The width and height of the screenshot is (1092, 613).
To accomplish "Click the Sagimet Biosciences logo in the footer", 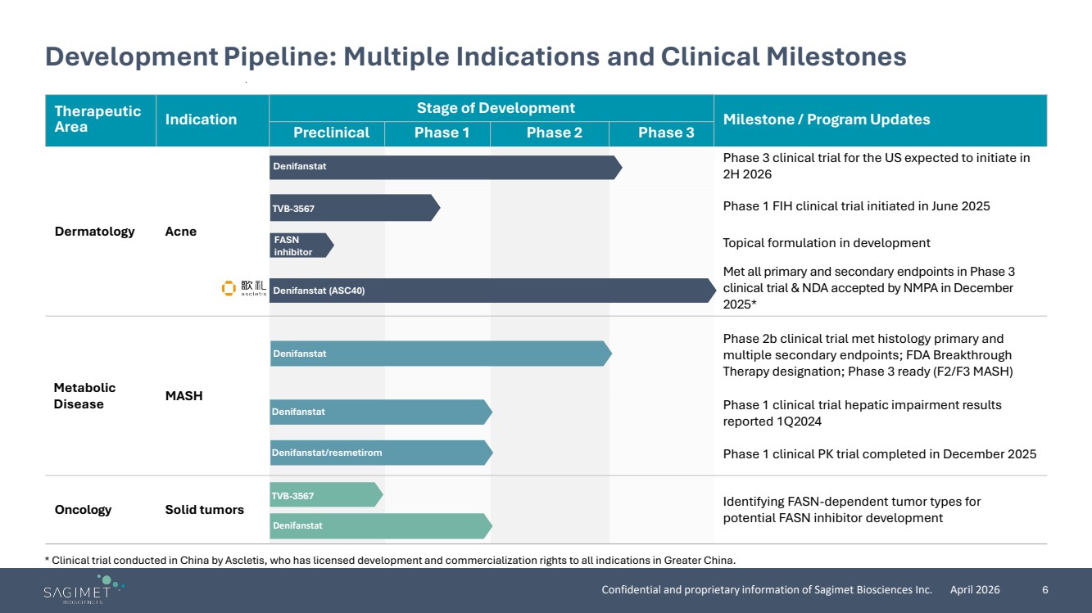I will tap(84, 589).
